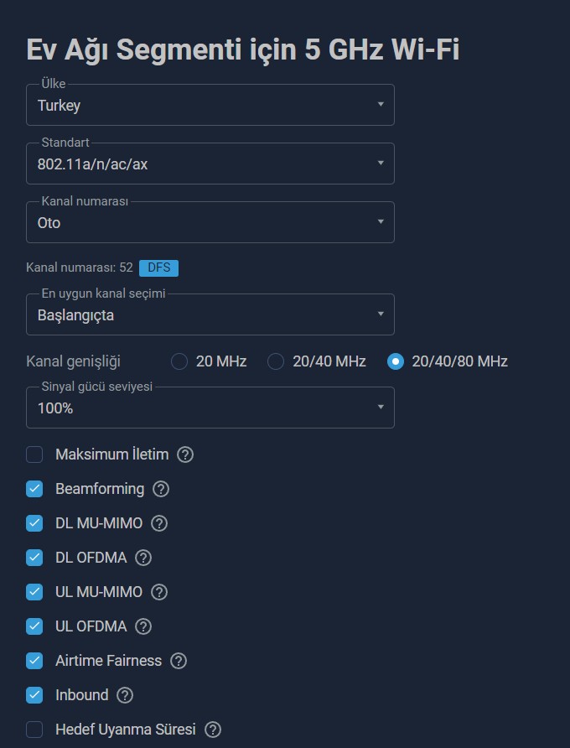This screenshot has width=570, height=748.
Task: Open the DL OFDMA help icon
Action: pos(143,558)
